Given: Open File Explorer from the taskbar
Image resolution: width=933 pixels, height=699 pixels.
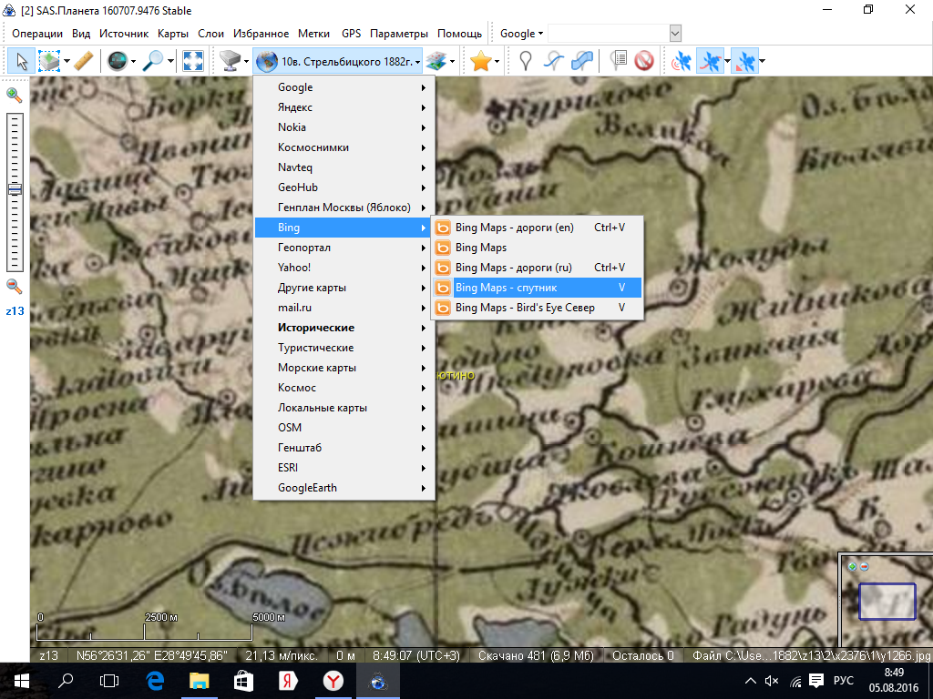Looking at the screenshot, I should 200,681.
